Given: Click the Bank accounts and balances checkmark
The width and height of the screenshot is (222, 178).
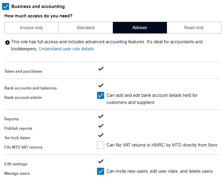Looking at the screenshot, I should [x=101, y=86].
